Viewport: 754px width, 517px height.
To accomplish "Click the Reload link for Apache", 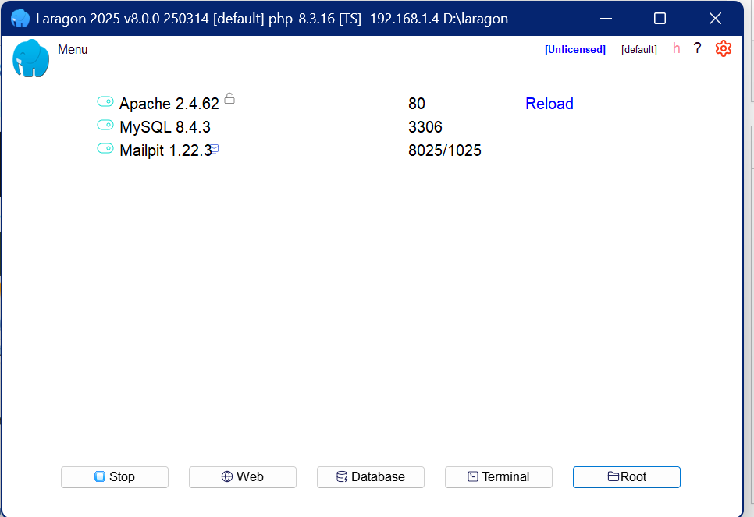I will [x=549, y=103].
